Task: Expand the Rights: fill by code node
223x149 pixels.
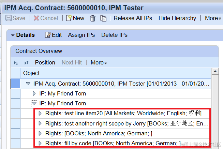Action: tap(40, 143)
